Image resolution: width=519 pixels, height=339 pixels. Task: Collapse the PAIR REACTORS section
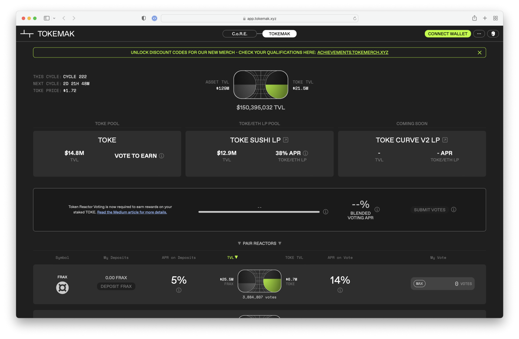click(x=259, y=243)
